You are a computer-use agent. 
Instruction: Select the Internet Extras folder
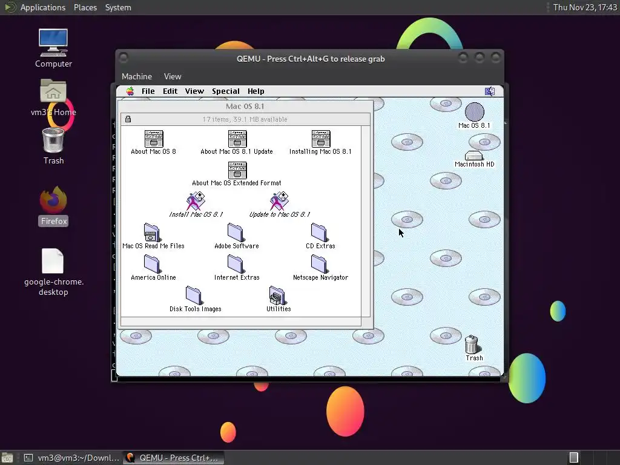(236, 264)
